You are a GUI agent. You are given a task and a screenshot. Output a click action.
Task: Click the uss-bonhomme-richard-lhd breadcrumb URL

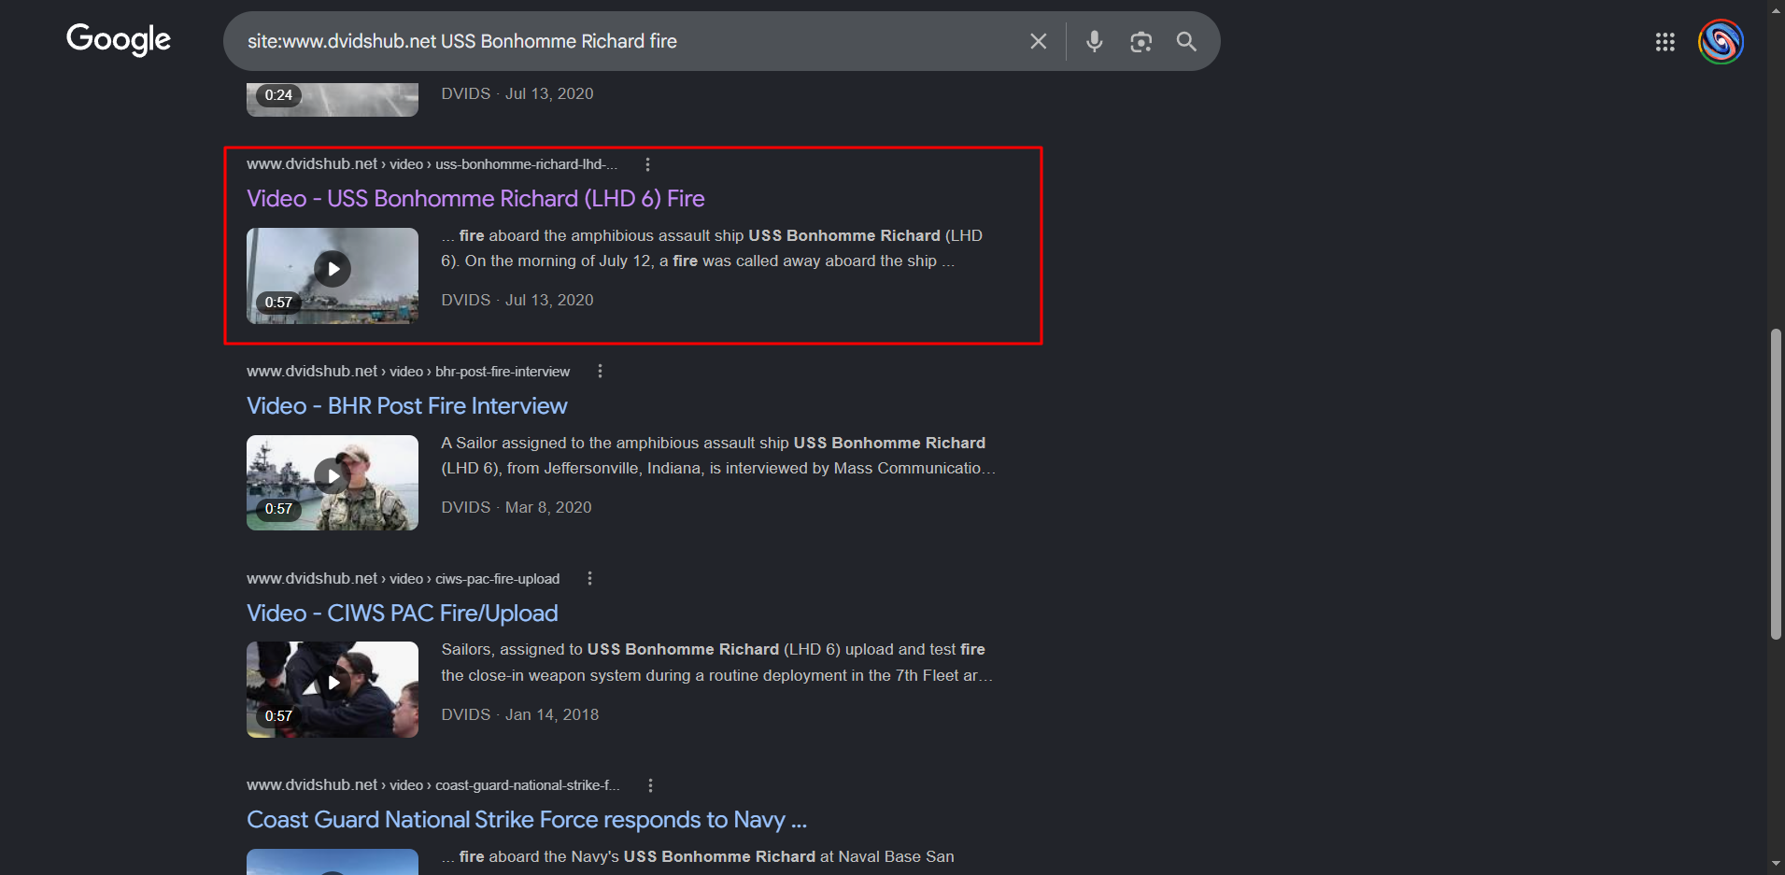432,164
